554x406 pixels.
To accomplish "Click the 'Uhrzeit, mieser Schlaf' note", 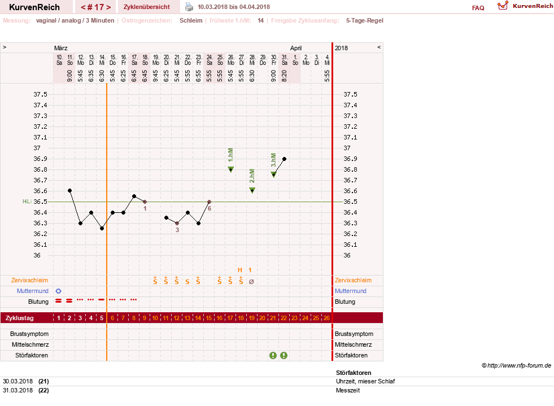I will (x=365, y=381).
